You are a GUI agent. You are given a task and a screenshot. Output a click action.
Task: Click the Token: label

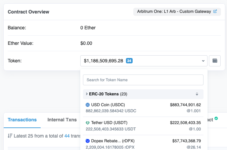coord(15,61)
